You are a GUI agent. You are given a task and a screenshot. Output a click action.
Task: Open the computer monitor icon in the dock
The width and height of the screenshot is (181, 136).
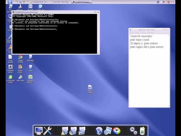[39, 131]
